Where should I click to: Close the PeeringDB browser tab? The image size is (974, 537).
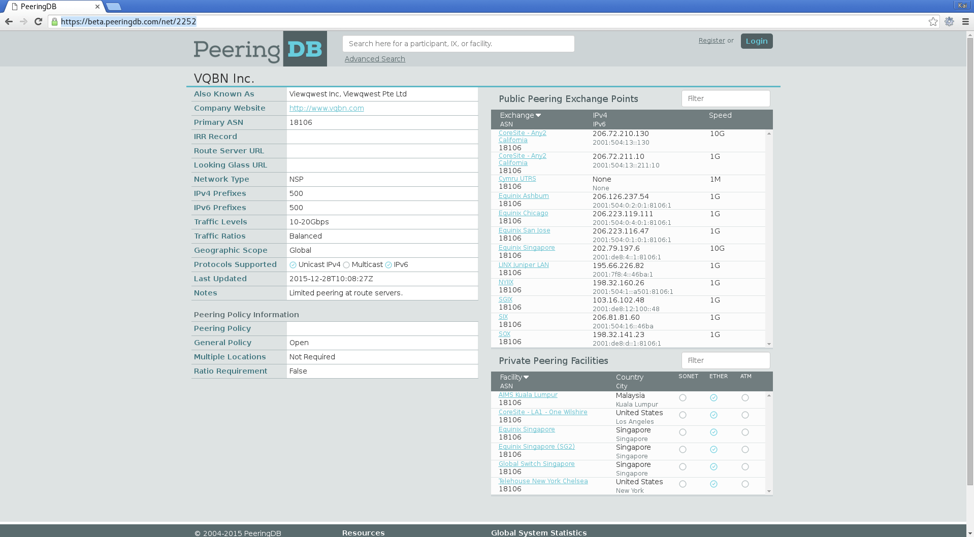pos(98,7)
